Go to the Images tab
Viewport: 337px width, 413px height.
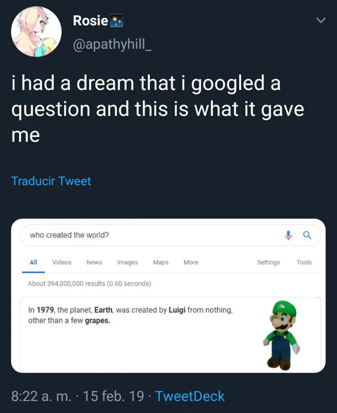[127, 262]
